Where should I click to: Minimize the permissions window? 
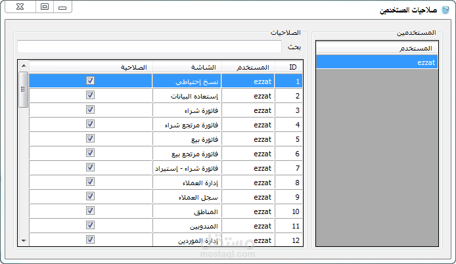click(x=62, y=7)
